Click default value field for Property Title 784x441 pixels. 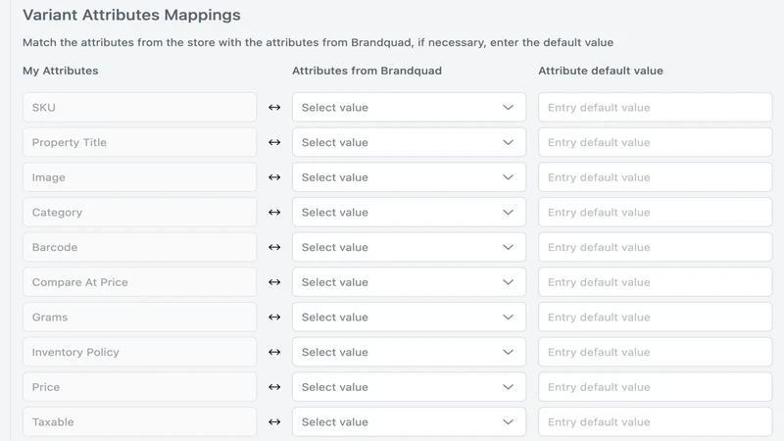655,142
